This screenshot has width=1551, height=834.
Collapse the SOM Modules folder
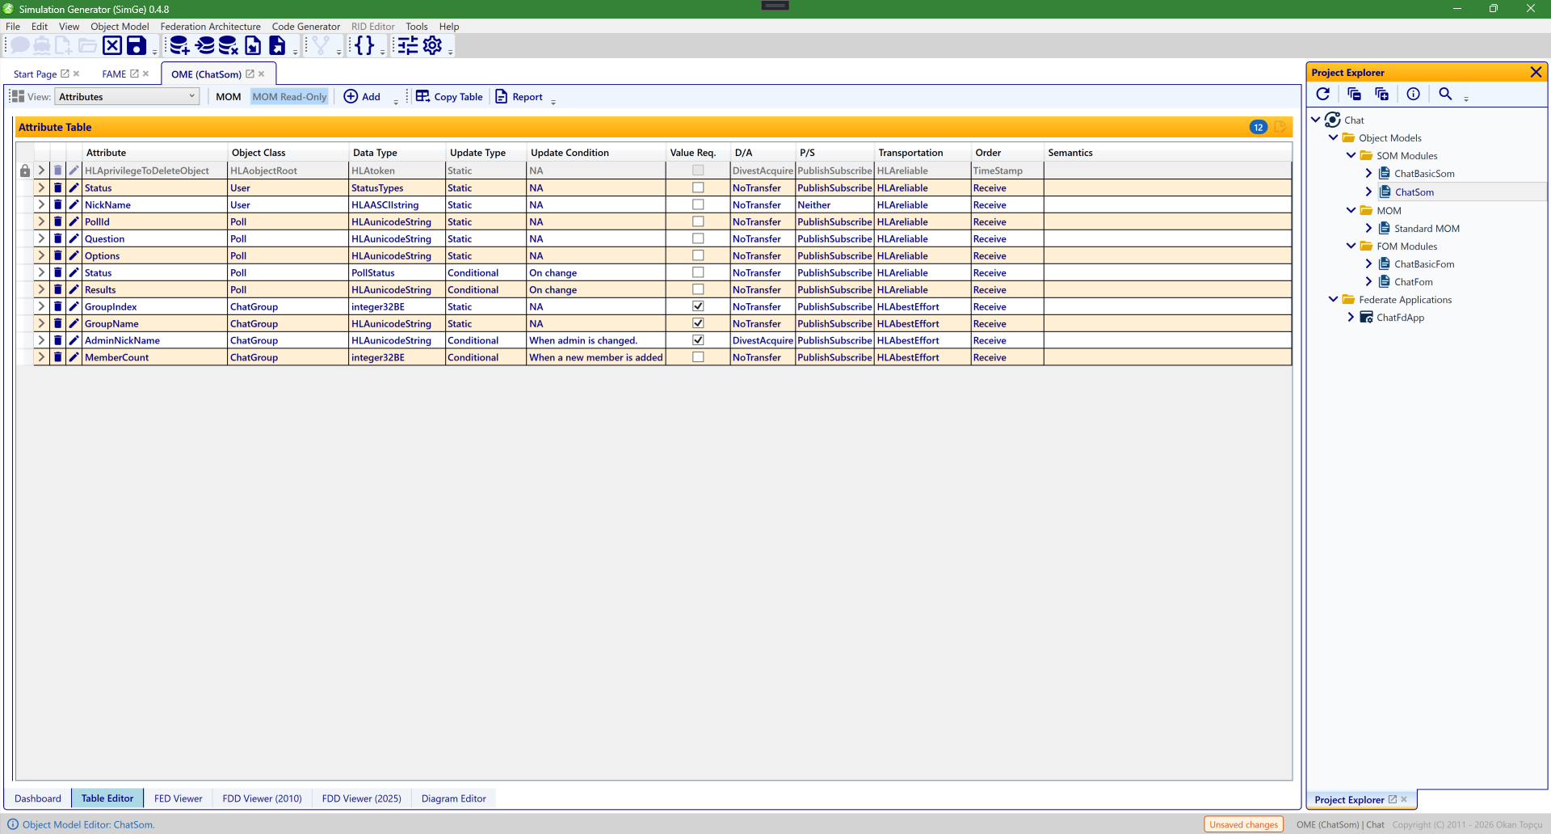[x=1351, y=155]
